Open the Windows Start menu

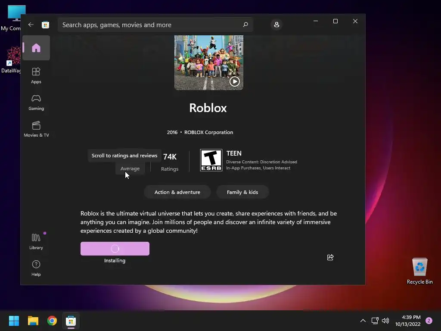pos(14,321)
